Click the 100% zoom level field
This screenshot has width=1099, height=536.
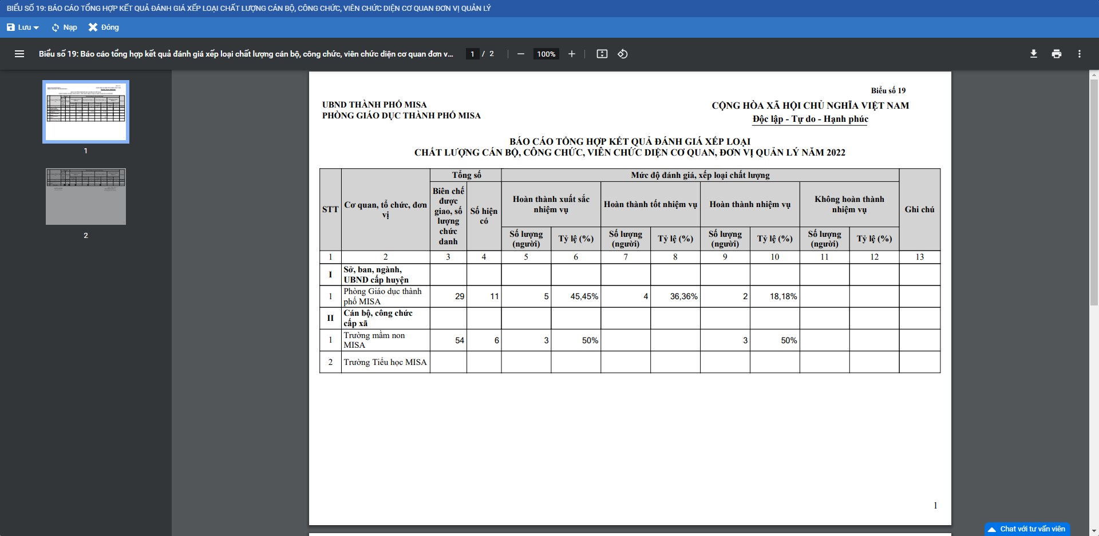546,54
